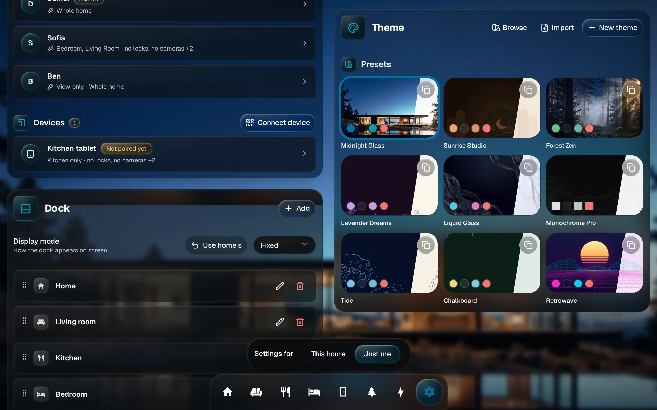Screen dimensions: 657x410
Task: Open Living room sofa icon in bottom dock
Action: click(x=256, y=392)
